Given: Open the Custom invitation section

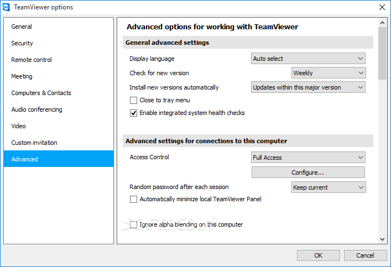Looking at the screenshot, I should (x=59, y=143).
